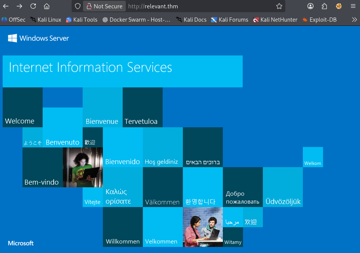Click the Bienvenue tile
Viewport: 360px width, 253px height.
(x=102, y=107)
